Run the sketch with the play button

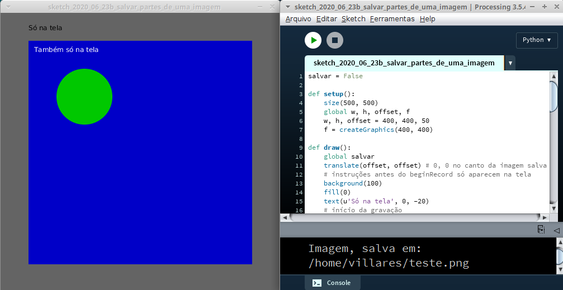tap(313, 40)
